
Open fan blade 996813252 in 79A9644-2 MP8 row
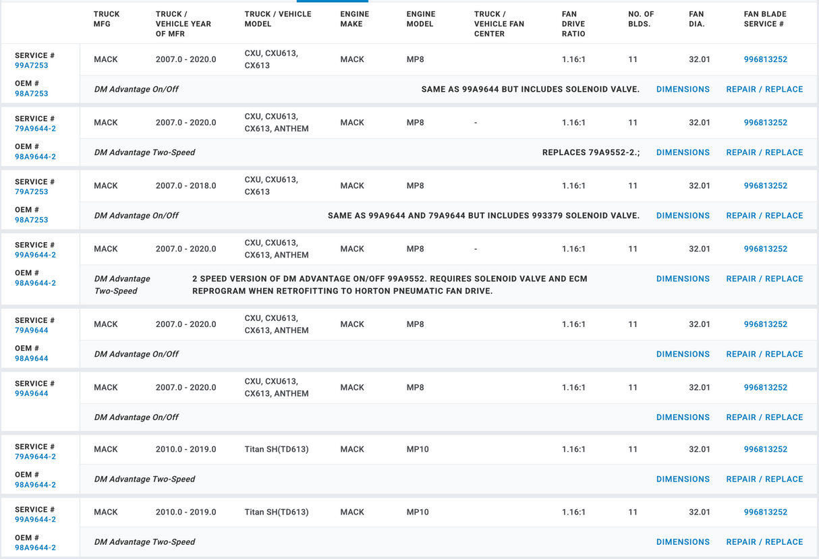point(765,123)
